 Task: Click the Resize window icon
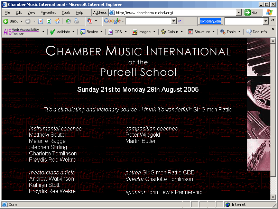coord(83,32)
